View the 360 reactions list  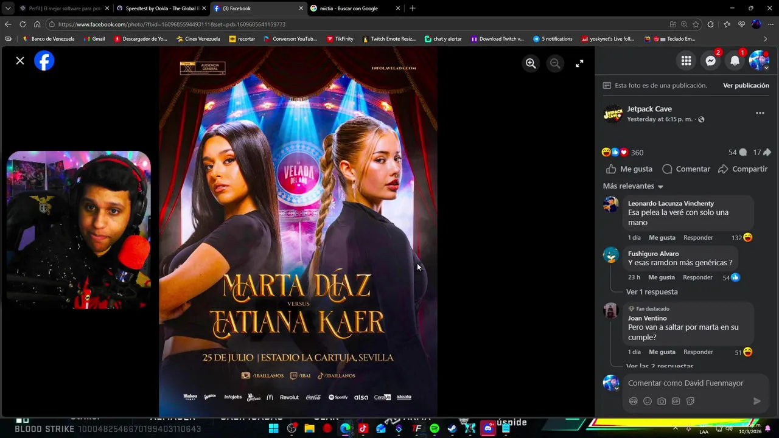tap(623, 153)
